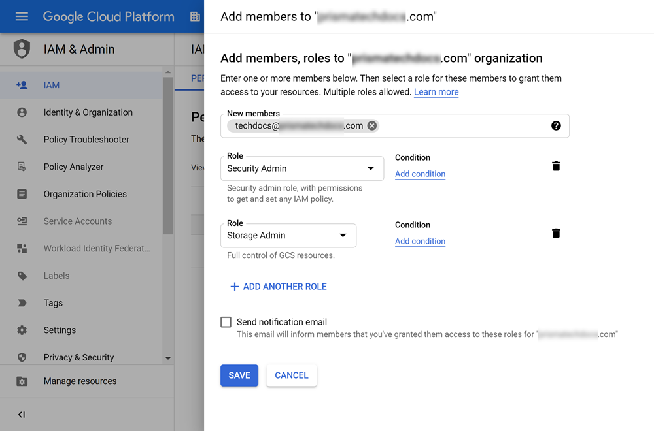
Task: Click the Tags icon in sidebar
Action: [22, 303]
